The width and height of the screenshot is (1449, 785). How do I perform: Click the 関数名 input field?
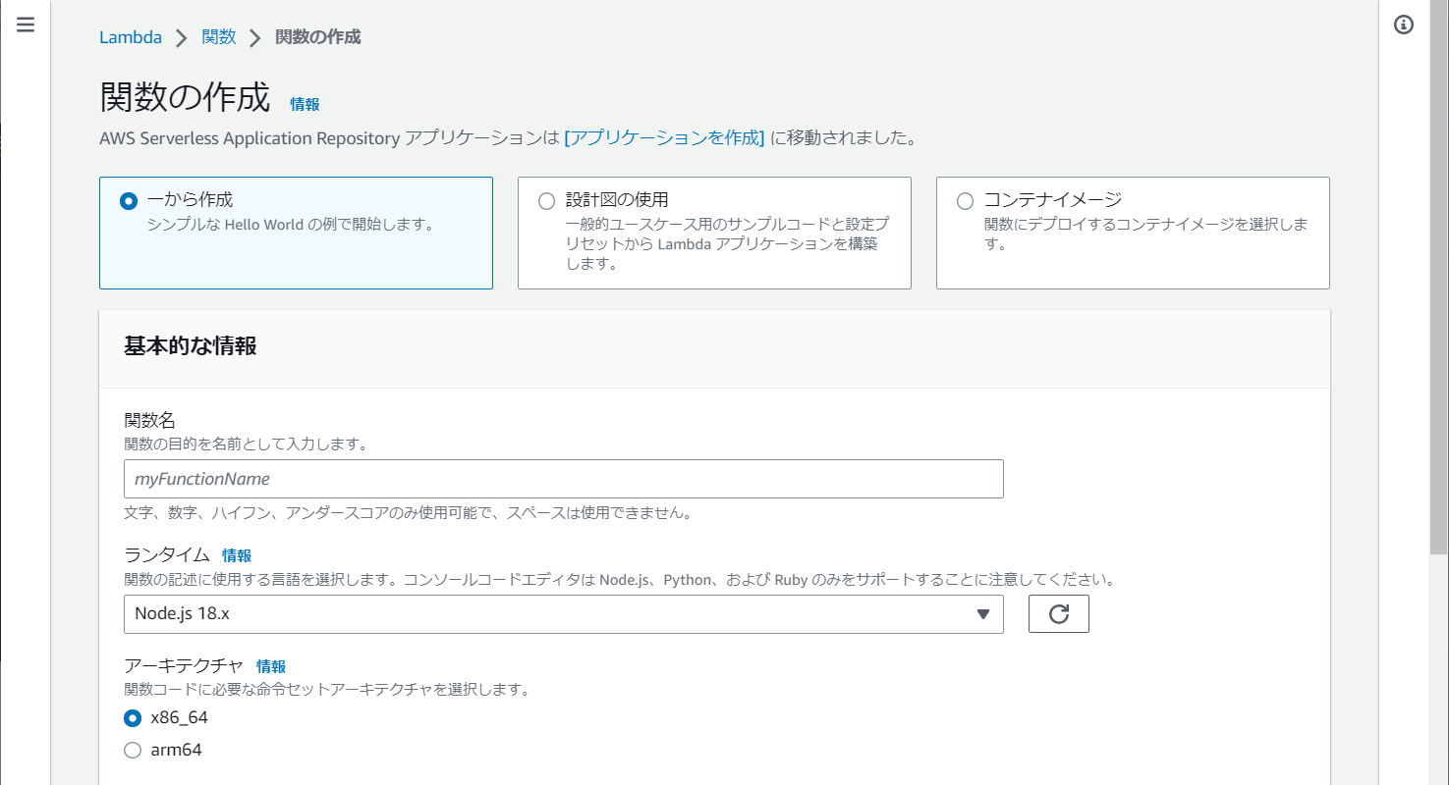tap(563, 479)
